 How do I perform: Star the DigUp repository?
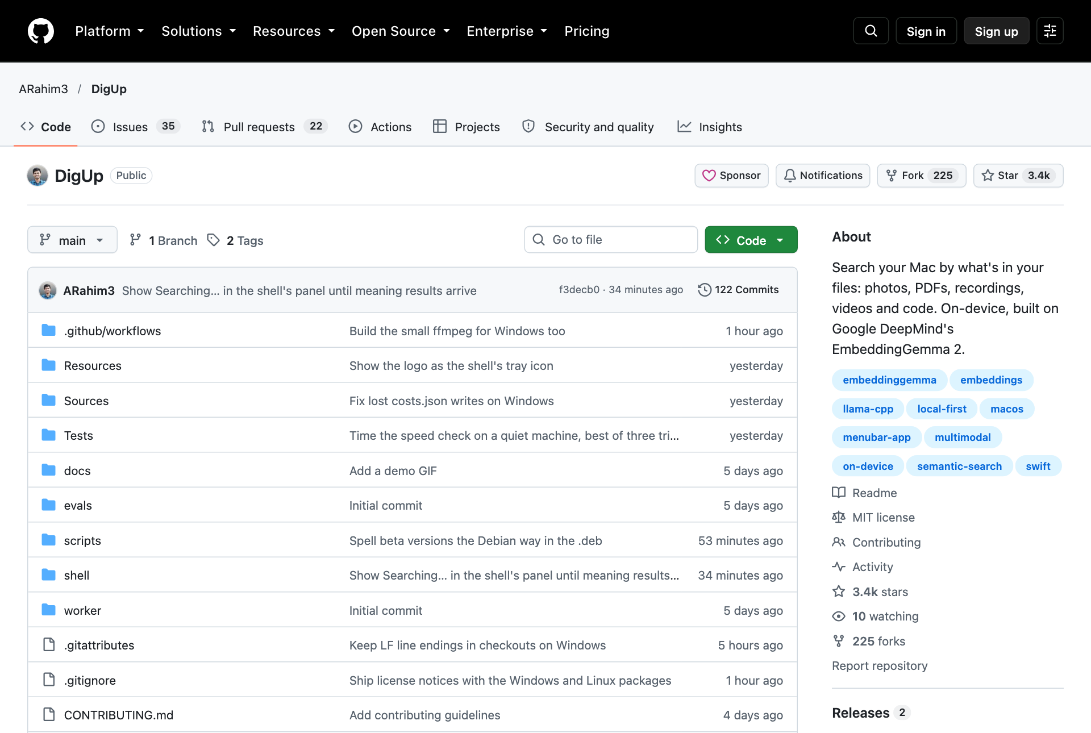(1018, 176)
